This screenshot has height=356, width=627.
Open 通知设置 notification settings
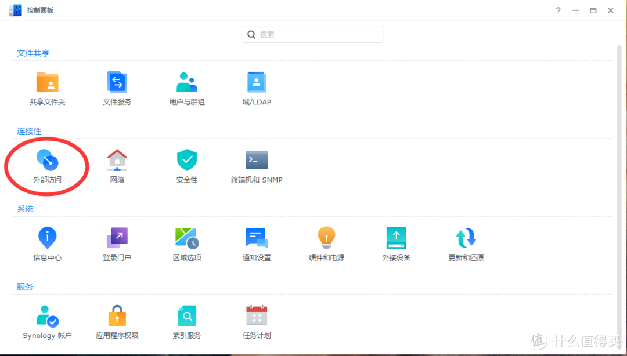click(257, 238)
